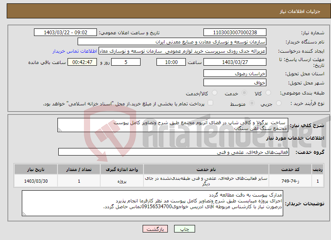Click the چاپ (print) button
The width and height of the screenshot is (331, 240).
(x=184, y=229)
